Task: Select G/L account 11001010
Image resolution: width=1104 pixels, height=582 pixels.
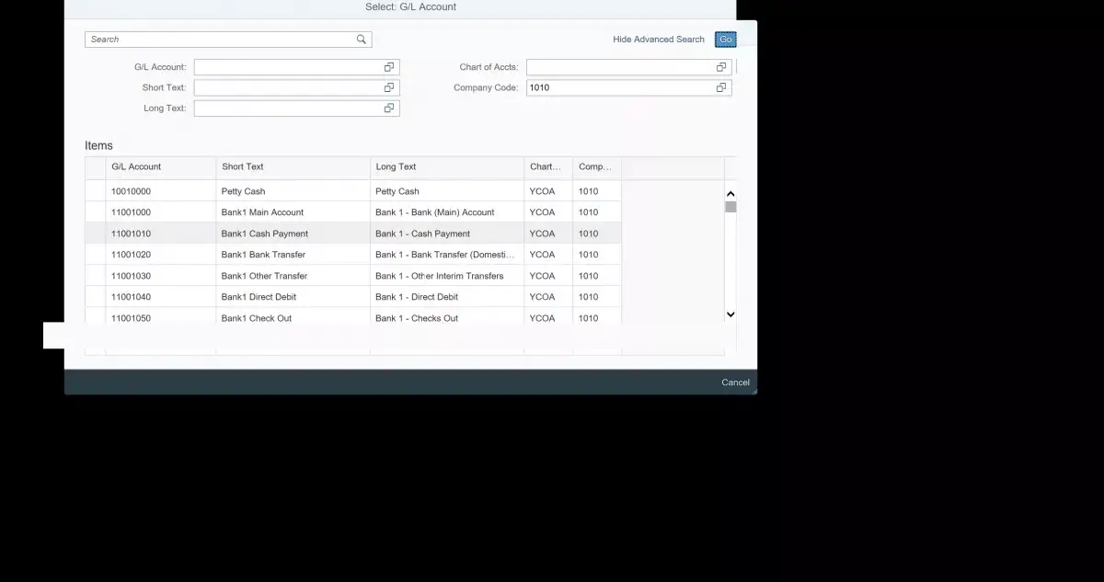Action: tap(131, 234)
